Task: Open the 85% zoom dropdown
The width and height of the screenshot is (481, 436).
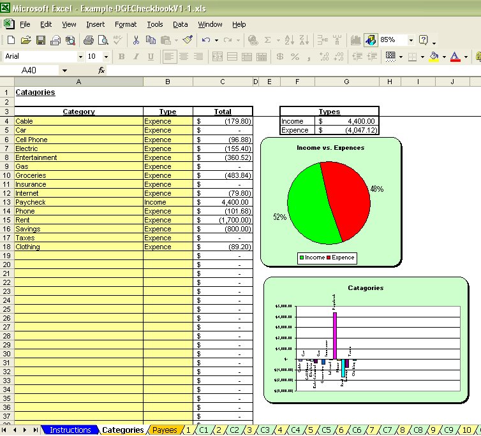Action: tap(411, 40)
